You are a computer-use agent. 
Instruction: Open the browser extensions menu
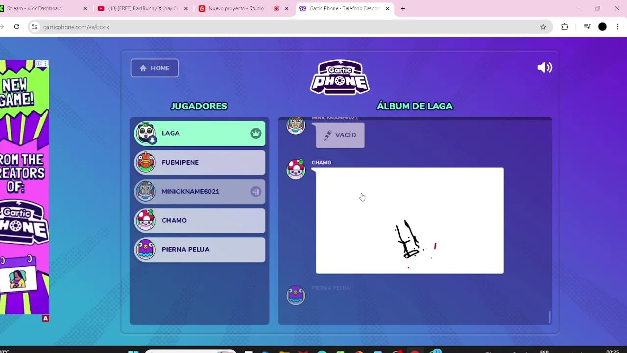pyautogui.click(x=565, y=27)
